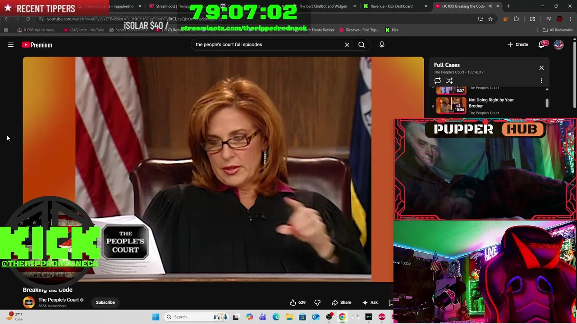Viewport: 577px width, 324px height.
Task: Click the browser address bar URL
Action: point(135,19)
